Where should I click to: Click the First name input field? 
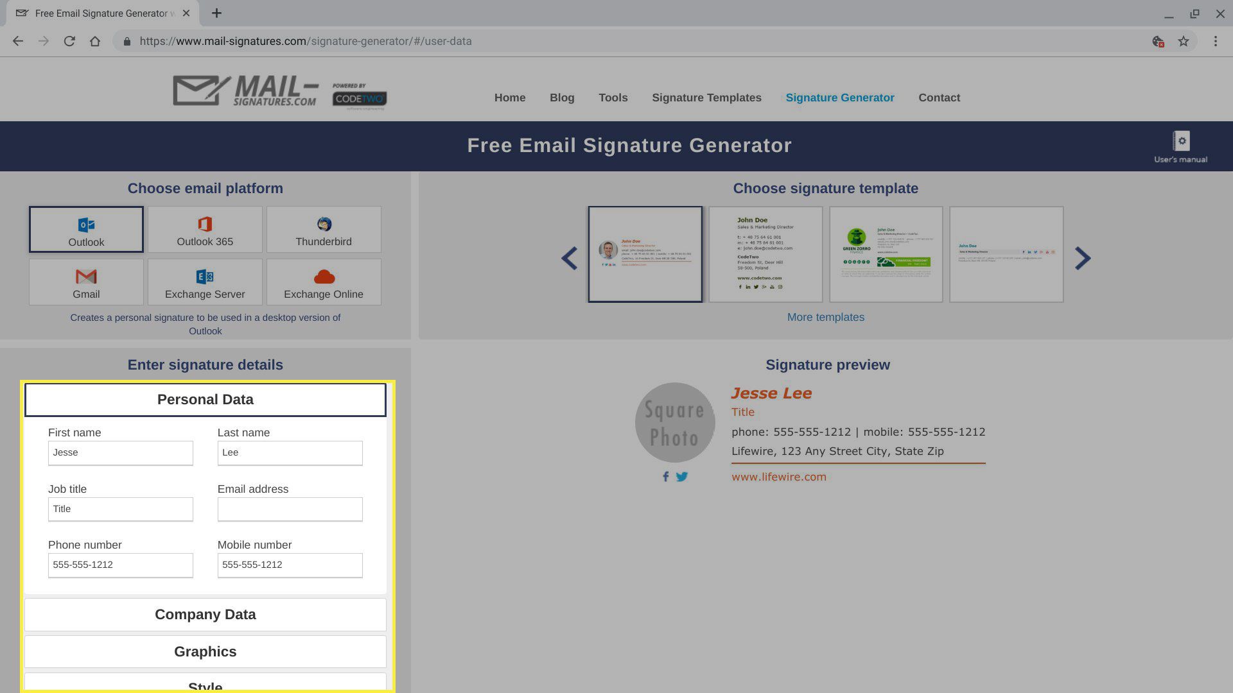point(120,452)
